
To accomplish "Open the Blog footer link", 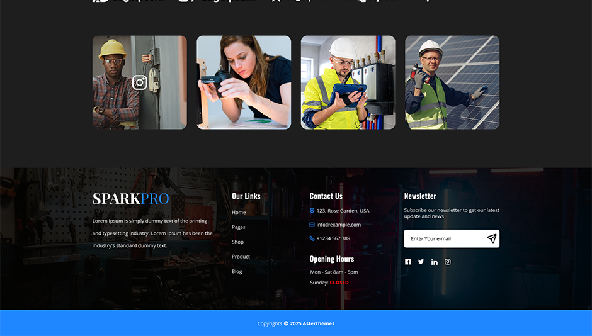I will (237, 271).
